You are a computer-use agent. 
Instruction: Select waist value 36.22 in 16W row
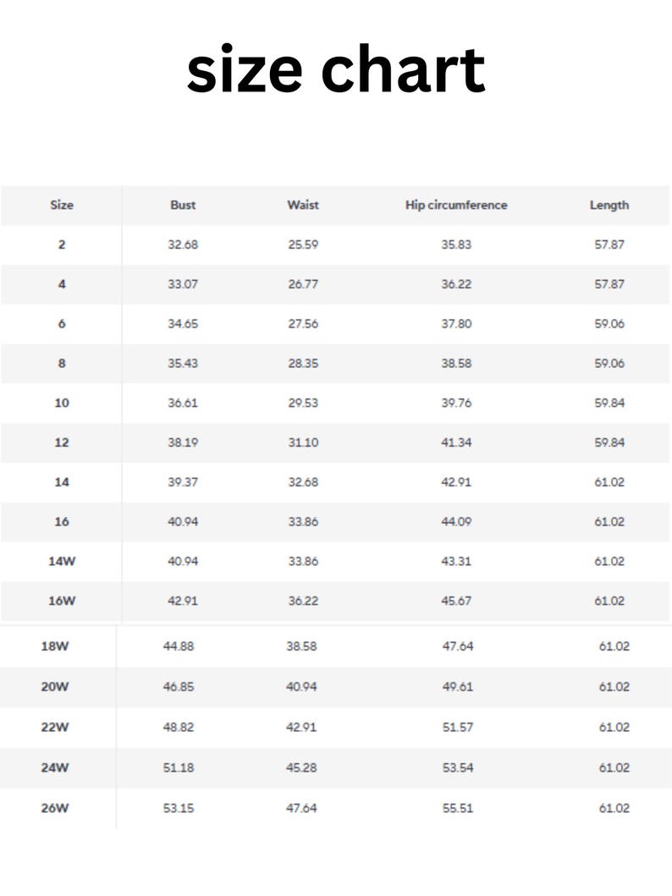tap(303, 602)
